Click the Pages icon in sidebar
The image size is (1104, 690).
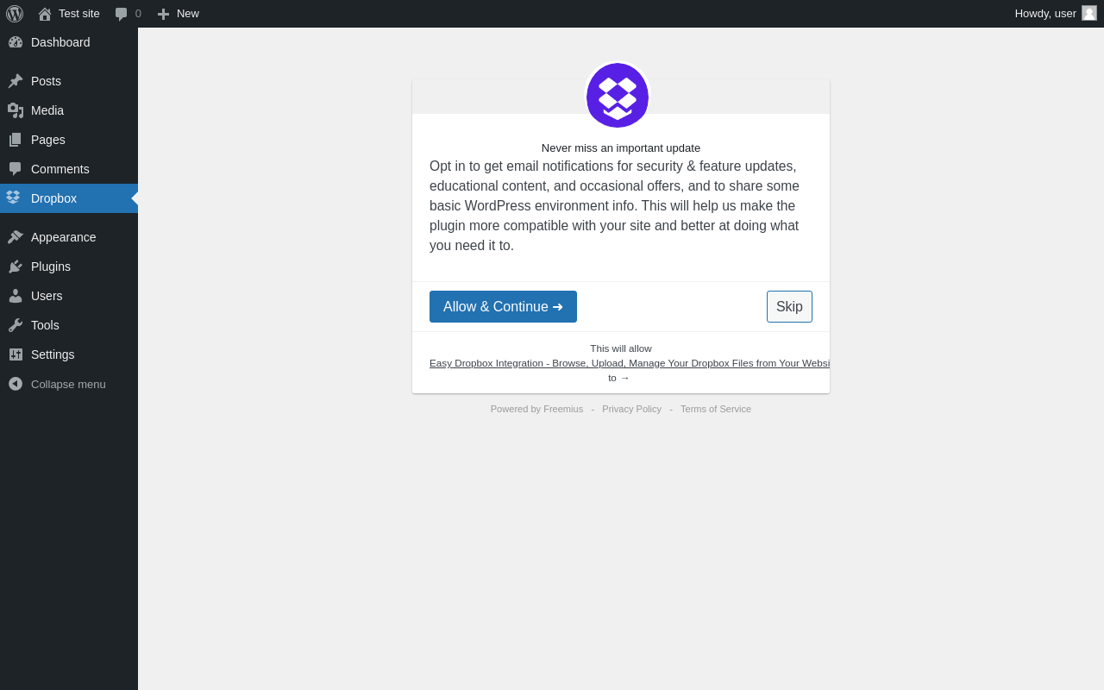tap(16, 140)
